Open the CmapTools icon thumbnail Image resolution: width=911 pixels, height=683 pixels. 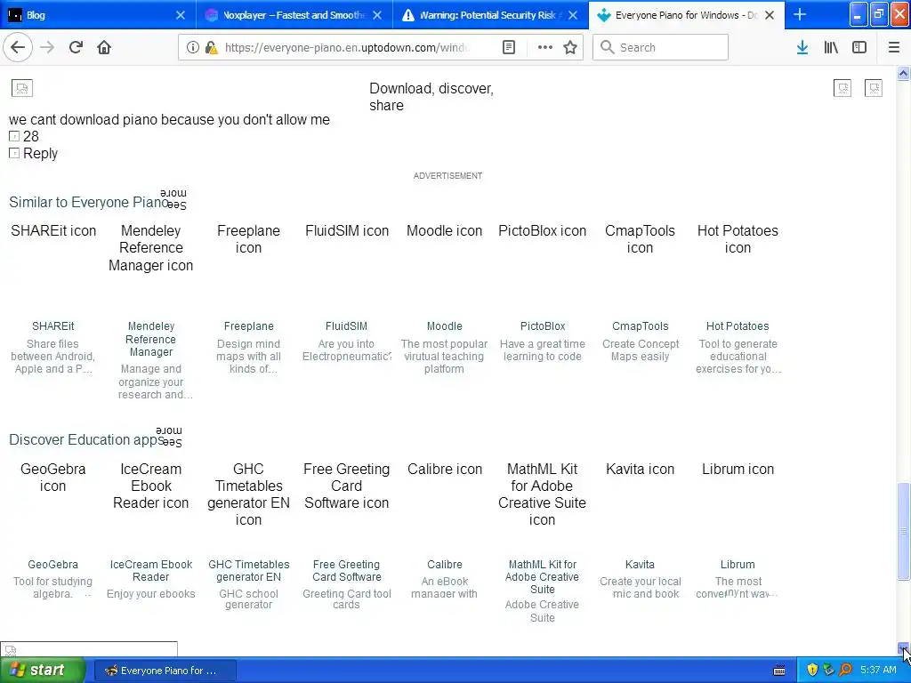pos(640,239)
